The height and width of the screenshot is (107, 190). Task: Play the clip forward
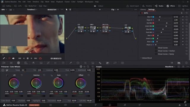click(31, 59)
